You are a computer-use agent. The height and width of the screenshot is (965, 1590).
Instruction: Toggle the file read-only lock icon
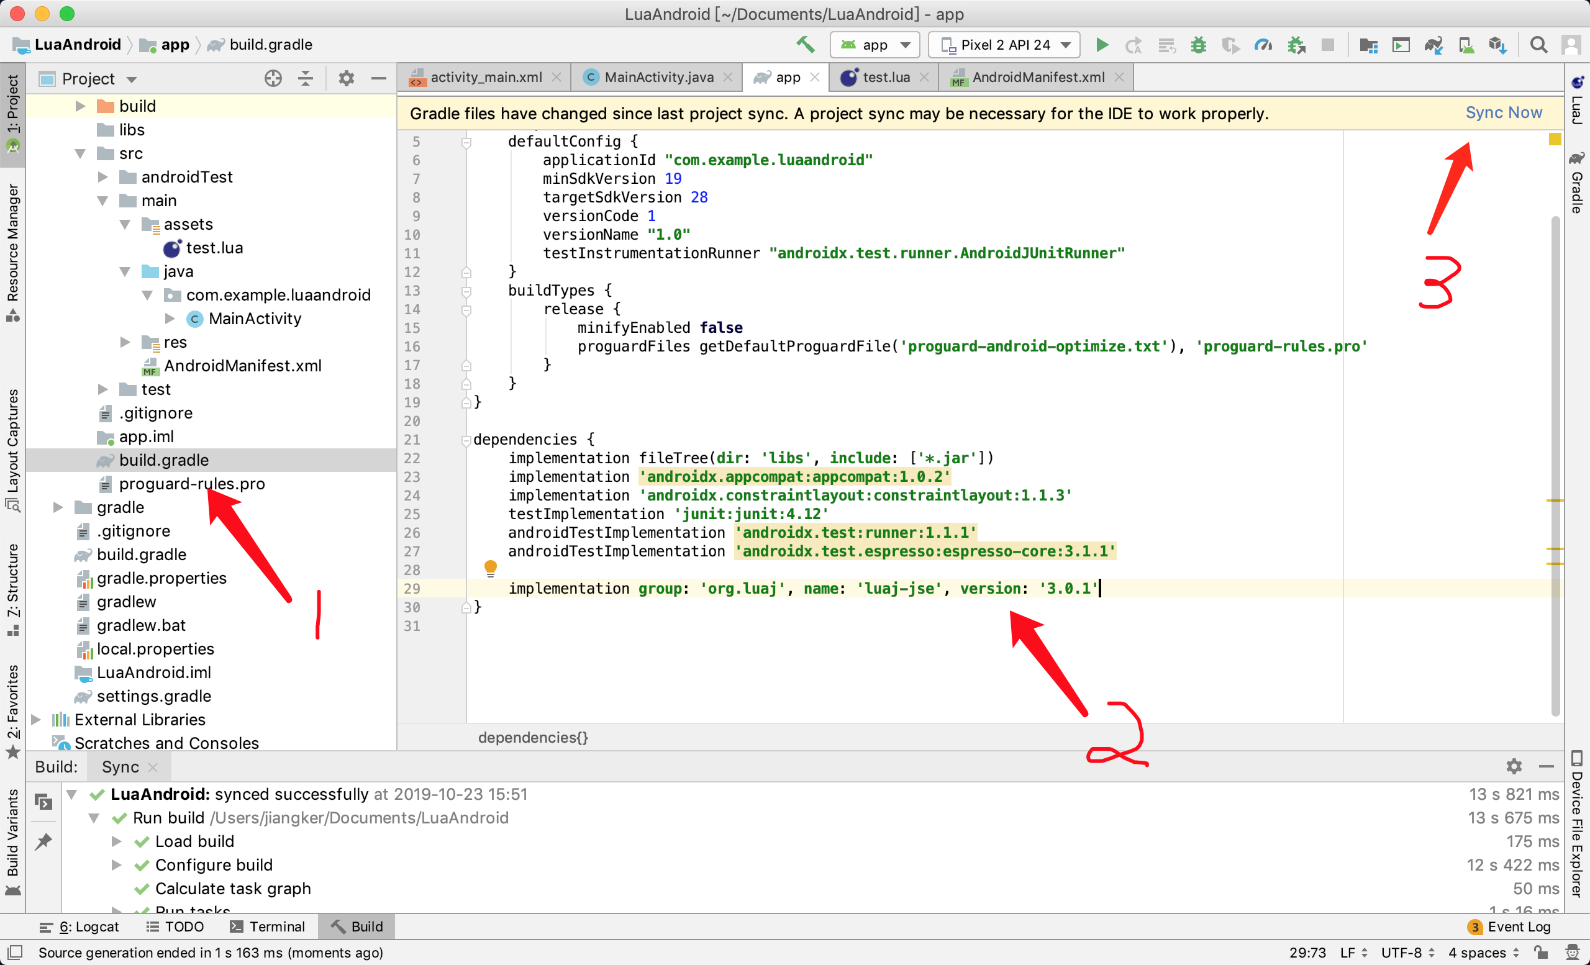pos(1542,952)
